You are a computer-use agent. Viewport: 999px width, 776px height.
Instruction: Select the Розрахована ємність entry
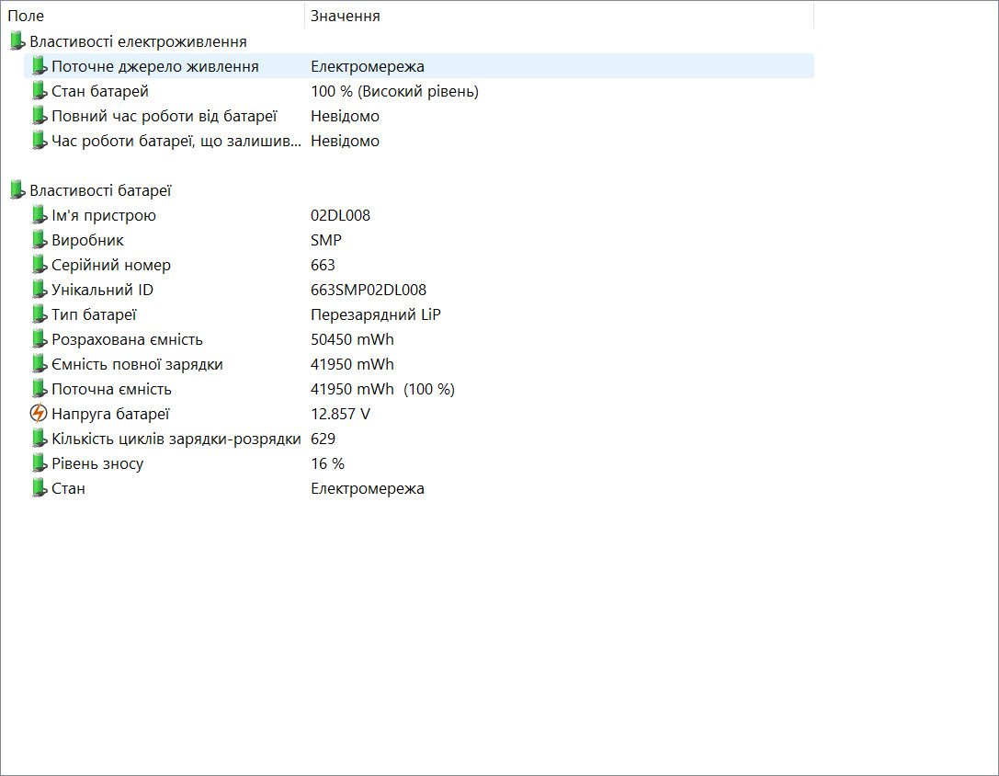(x=418, y=340)
